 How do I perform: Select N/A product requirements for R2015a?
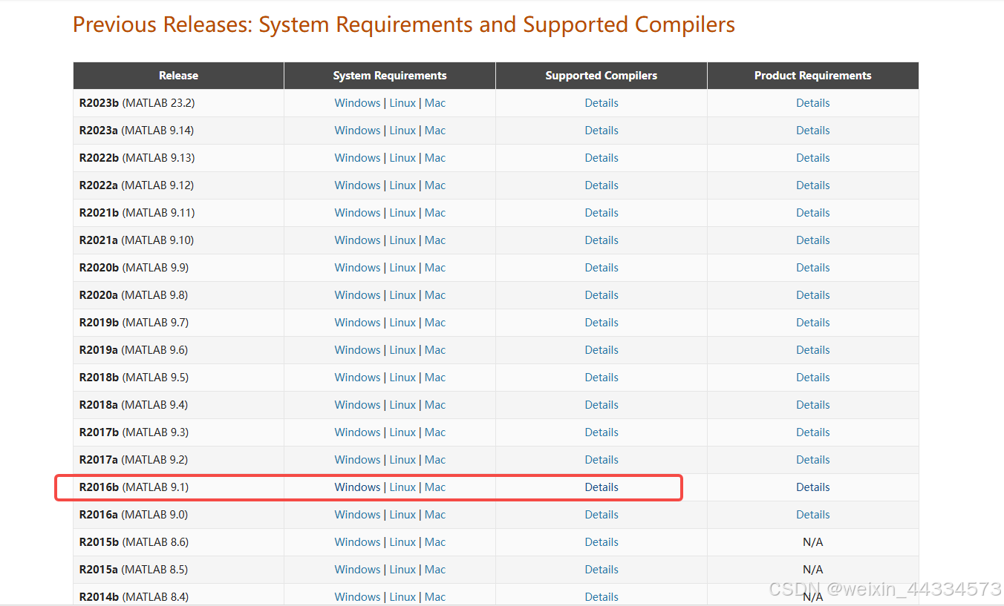click(813, 570)
